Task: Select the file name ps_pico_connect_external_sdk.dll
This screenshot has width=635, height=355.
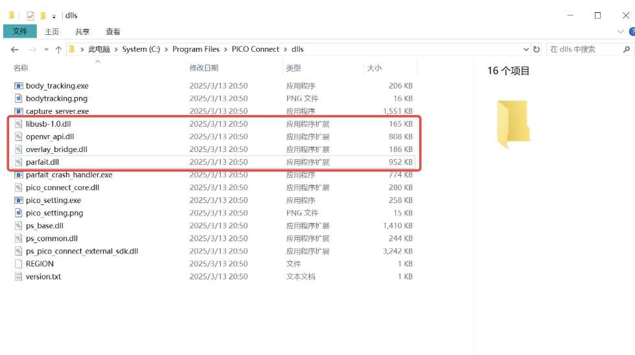Action: pyautogui.click(x=82, y=251)
